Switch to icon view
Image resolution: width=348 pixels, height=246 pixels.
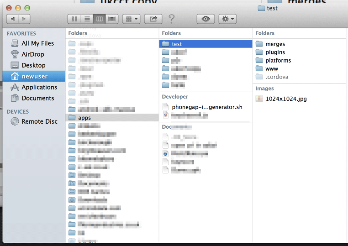coord(74,19)
